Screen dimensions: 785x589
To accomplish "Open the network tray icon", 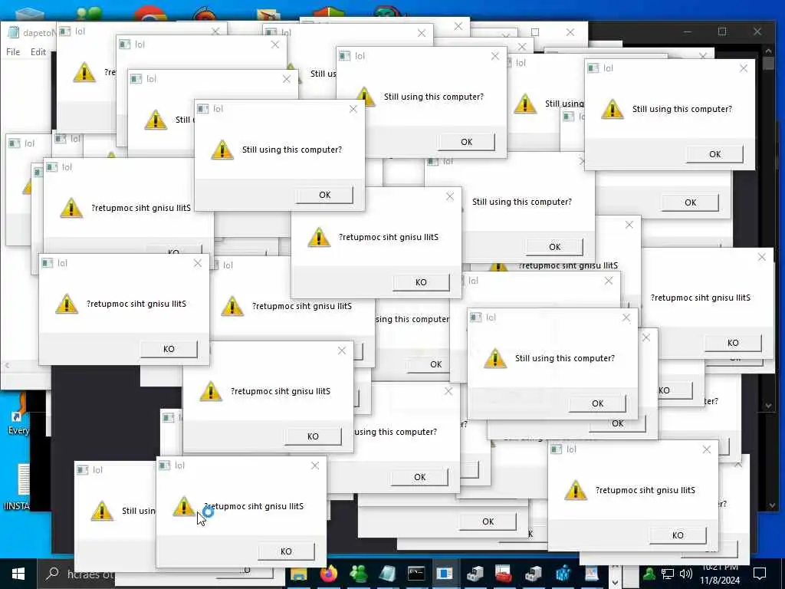I will click(668, 574).
